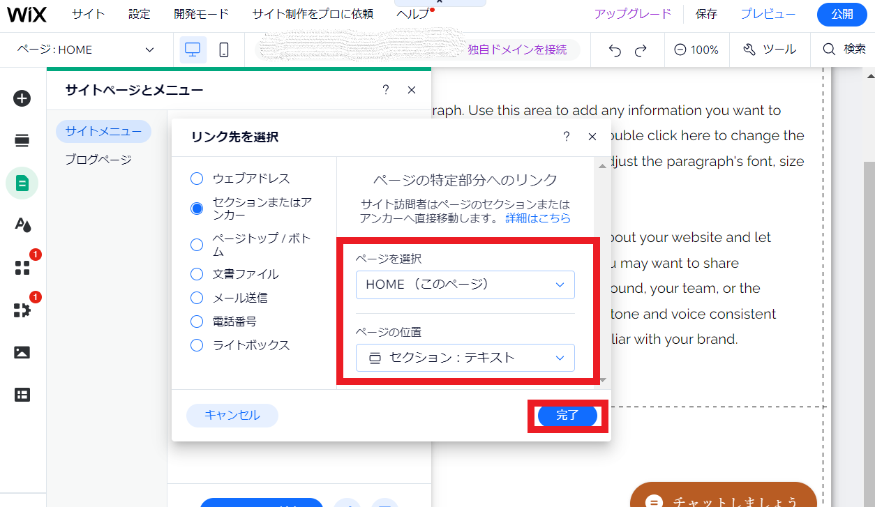The height and width of the screenshot is (507, 875).
Task: Open the ページの位置 dropdown
Action: (x=465, y=357)
